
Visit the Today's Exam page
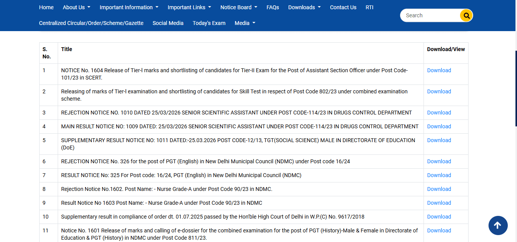coord(209,23)
